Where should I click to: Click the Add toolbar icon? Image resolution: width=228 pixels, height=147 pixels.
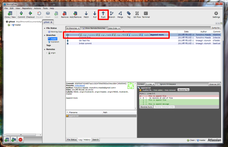coord(56,15)
